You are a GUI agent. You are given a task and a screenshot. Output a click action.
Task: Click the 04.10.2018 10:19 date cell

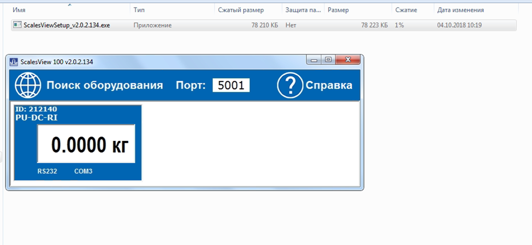(x=459, y=25)
